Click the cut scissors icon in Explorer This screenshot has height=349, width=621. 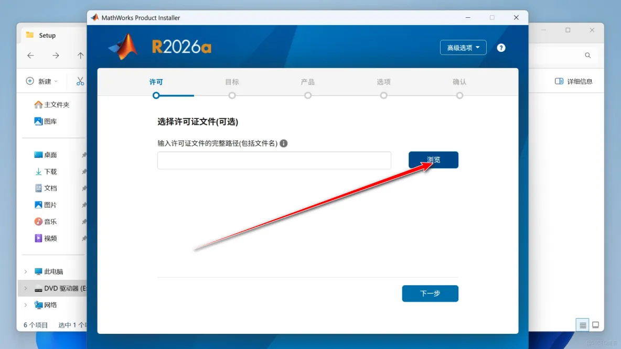tap(80, 81)
